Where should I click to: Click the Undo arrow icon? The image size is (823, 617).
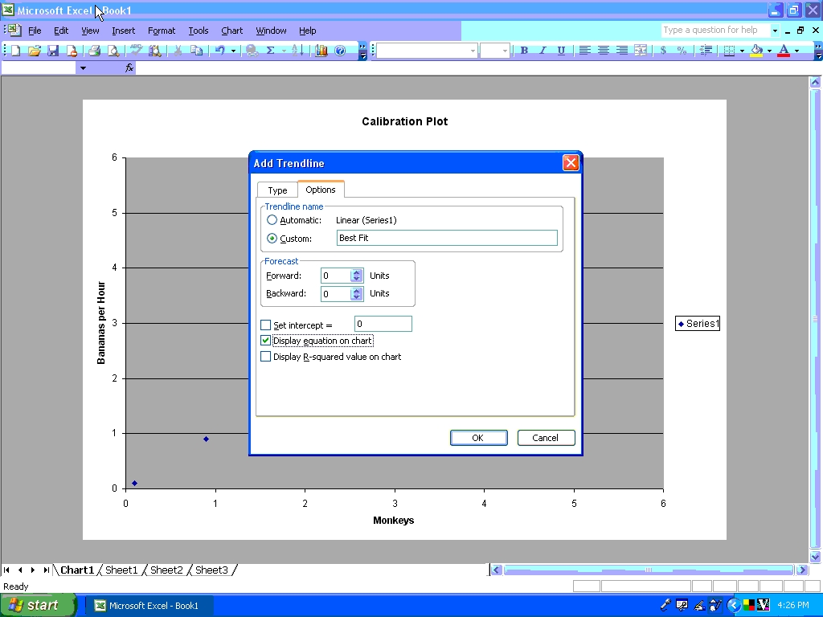[x=219, y=51]
